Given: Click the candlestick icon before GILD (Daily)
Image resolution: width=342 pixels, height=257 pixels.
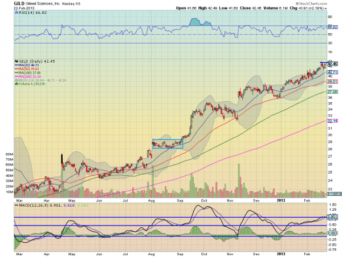Looking at the screenshot, I should pos(16,62).
